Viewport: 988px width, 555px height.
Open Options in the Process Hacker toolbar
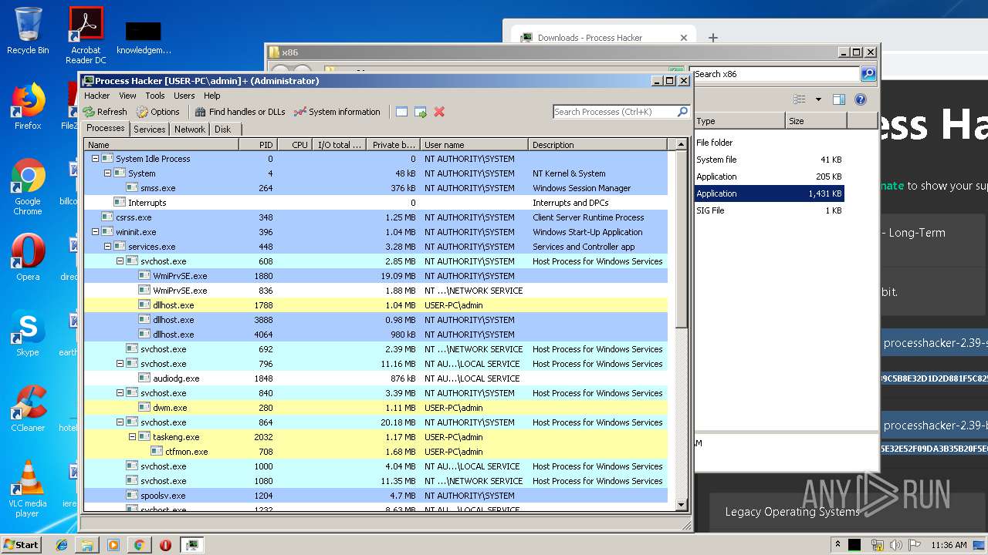click(x=157, y=112)
